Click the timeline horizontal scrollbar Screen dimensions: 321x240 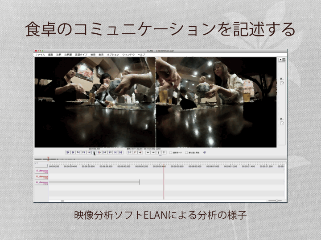tap(62, 200)
